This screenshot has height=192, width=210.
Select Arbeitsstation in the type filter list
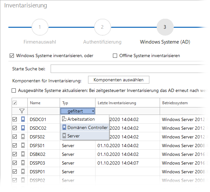tap(85, 119)
